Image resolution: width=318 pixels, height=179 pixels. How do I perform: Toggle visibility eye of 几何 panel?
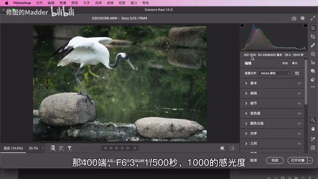[x=299, y=144]
